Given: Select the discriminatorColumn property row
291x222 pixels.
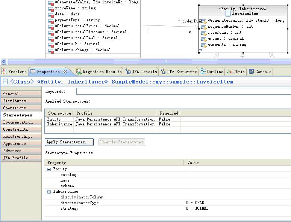Looking at the screenshot, I should tap(168, 197).
